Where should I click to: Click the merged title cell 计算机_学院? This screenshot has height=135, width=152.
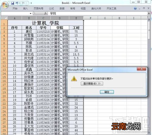pos(46,23)
